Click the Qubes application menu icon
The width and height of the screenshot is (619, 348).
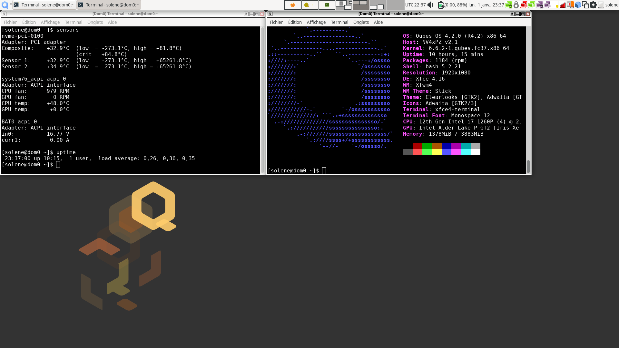tap(5, 5)
